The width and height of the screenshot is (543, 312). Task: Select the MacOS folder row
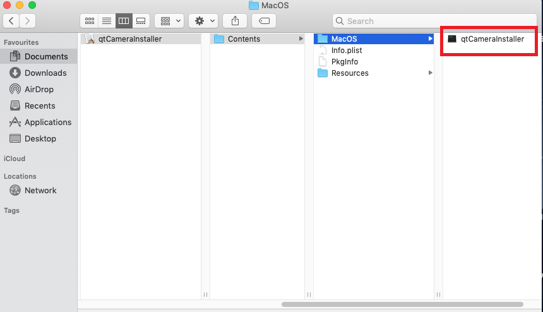tap(374, 39)
